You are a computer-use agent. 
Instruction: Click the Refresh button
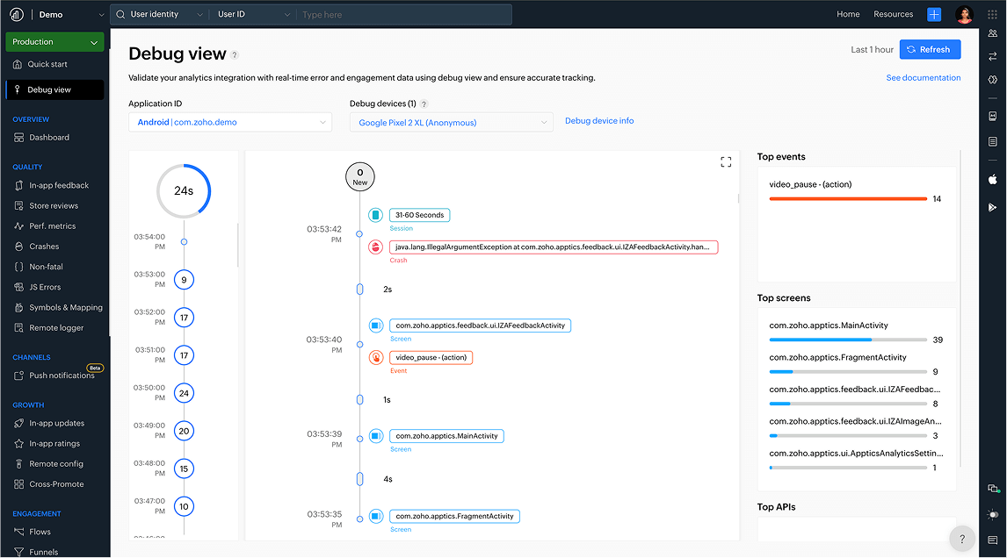point(930,49)
